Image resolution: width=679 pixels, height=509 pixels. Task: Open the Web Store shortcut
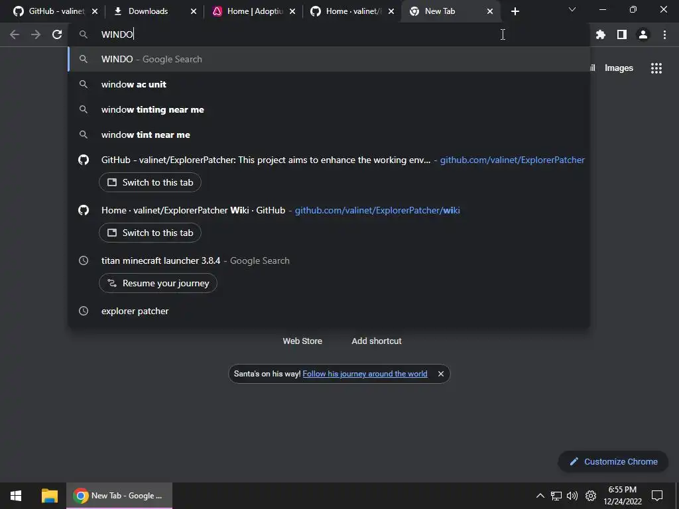(302, 341)
